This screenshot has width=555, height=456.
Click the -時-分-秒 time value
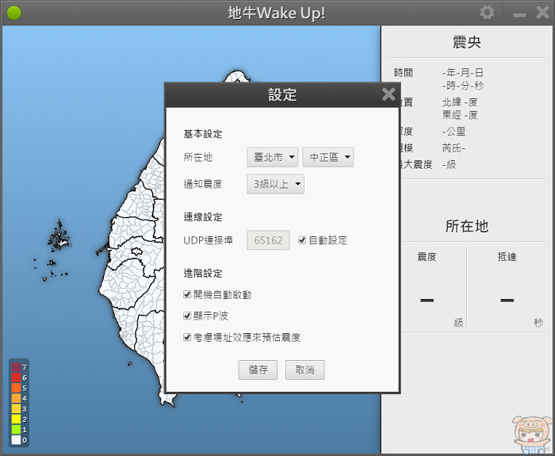pyautogui.click(x=462, y=86)
